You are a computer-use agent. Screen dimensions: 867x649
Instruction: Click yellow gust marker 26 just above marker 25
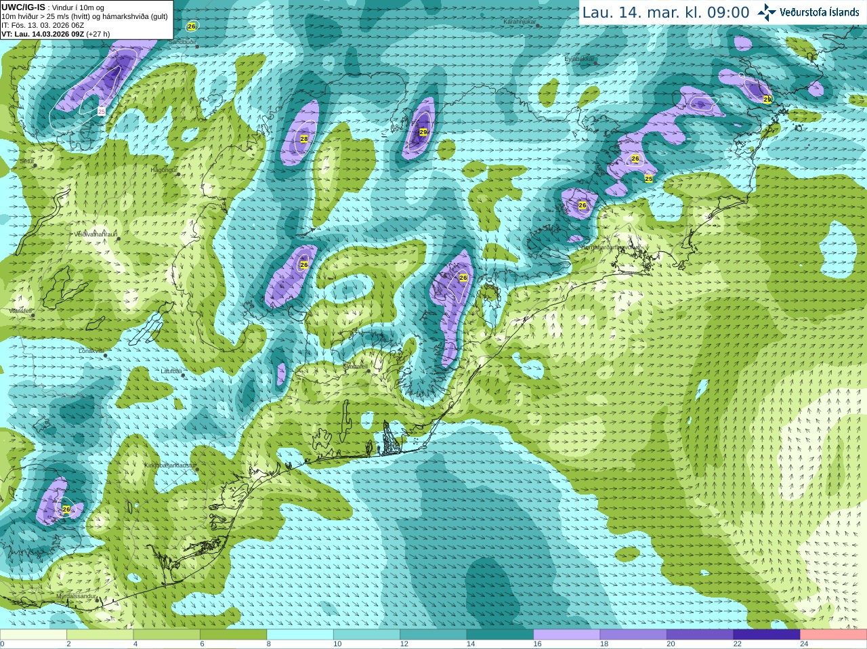635,159
